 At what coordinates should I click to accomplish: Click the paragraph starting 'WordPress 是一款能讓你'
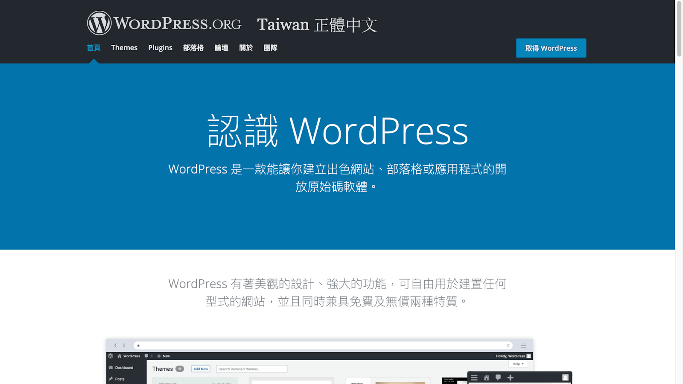[337, 177]
